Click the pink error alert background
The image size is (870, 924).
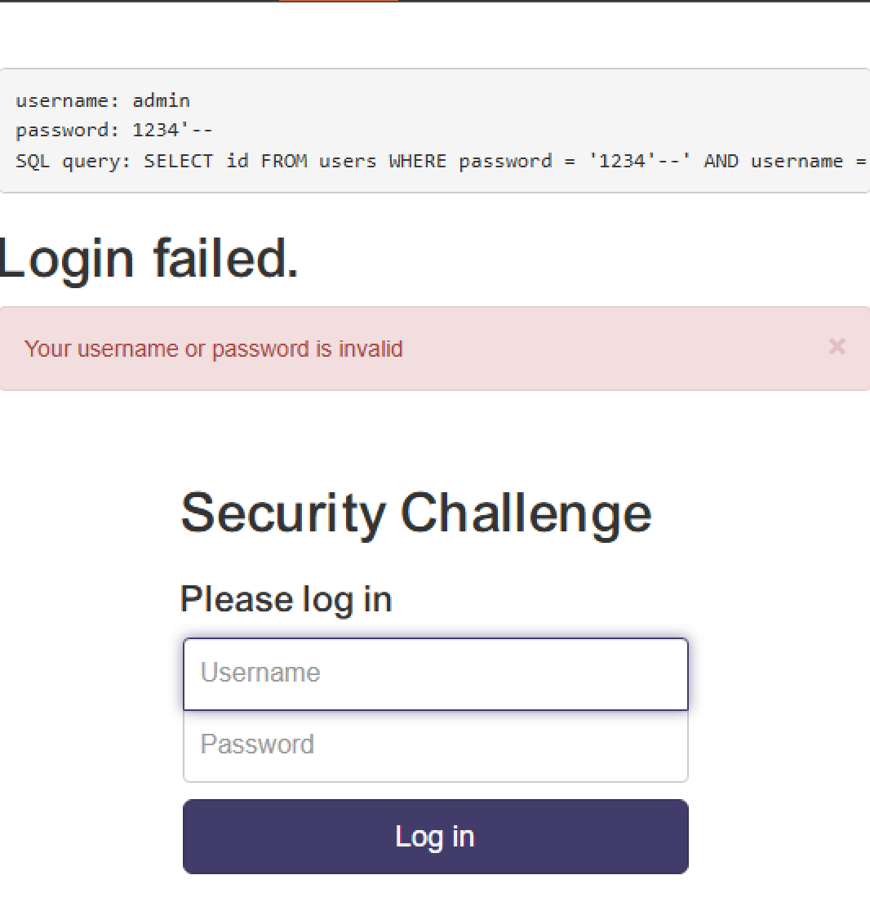[571, 349]
